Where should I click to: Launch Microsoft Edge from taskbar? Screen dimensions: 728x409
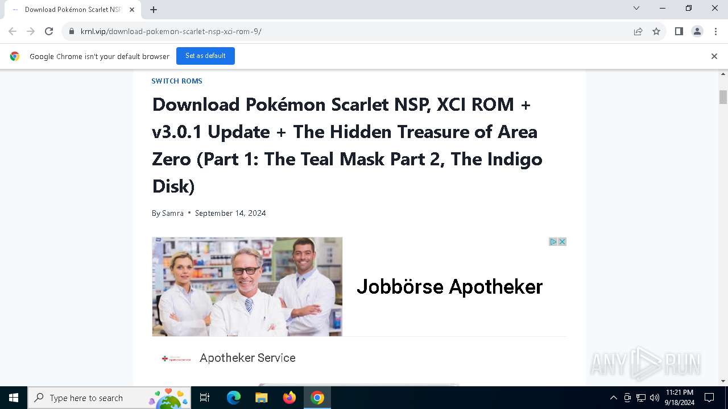pyautogui.click(x=234, y=398)
